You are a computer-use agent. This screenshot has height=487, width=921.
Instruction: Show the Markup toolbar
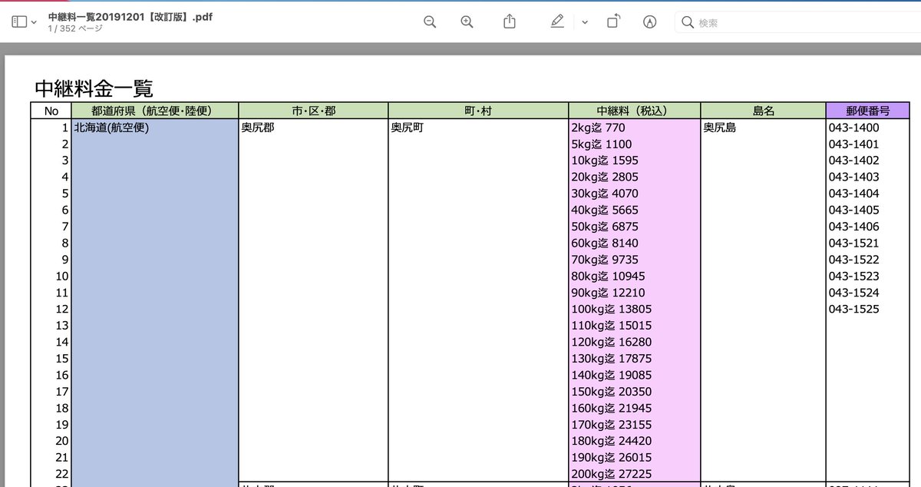(x=650, y=22)
